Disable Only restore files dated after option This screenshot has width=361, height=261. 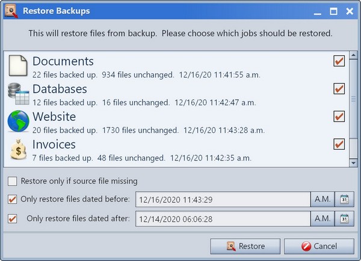coord(12,219)
